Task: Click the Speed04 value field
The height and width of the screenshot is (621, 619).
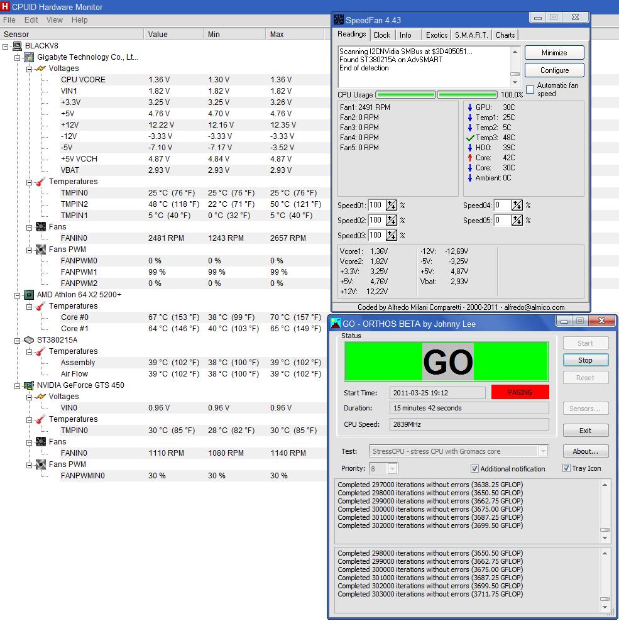Action: coord(501,205)
